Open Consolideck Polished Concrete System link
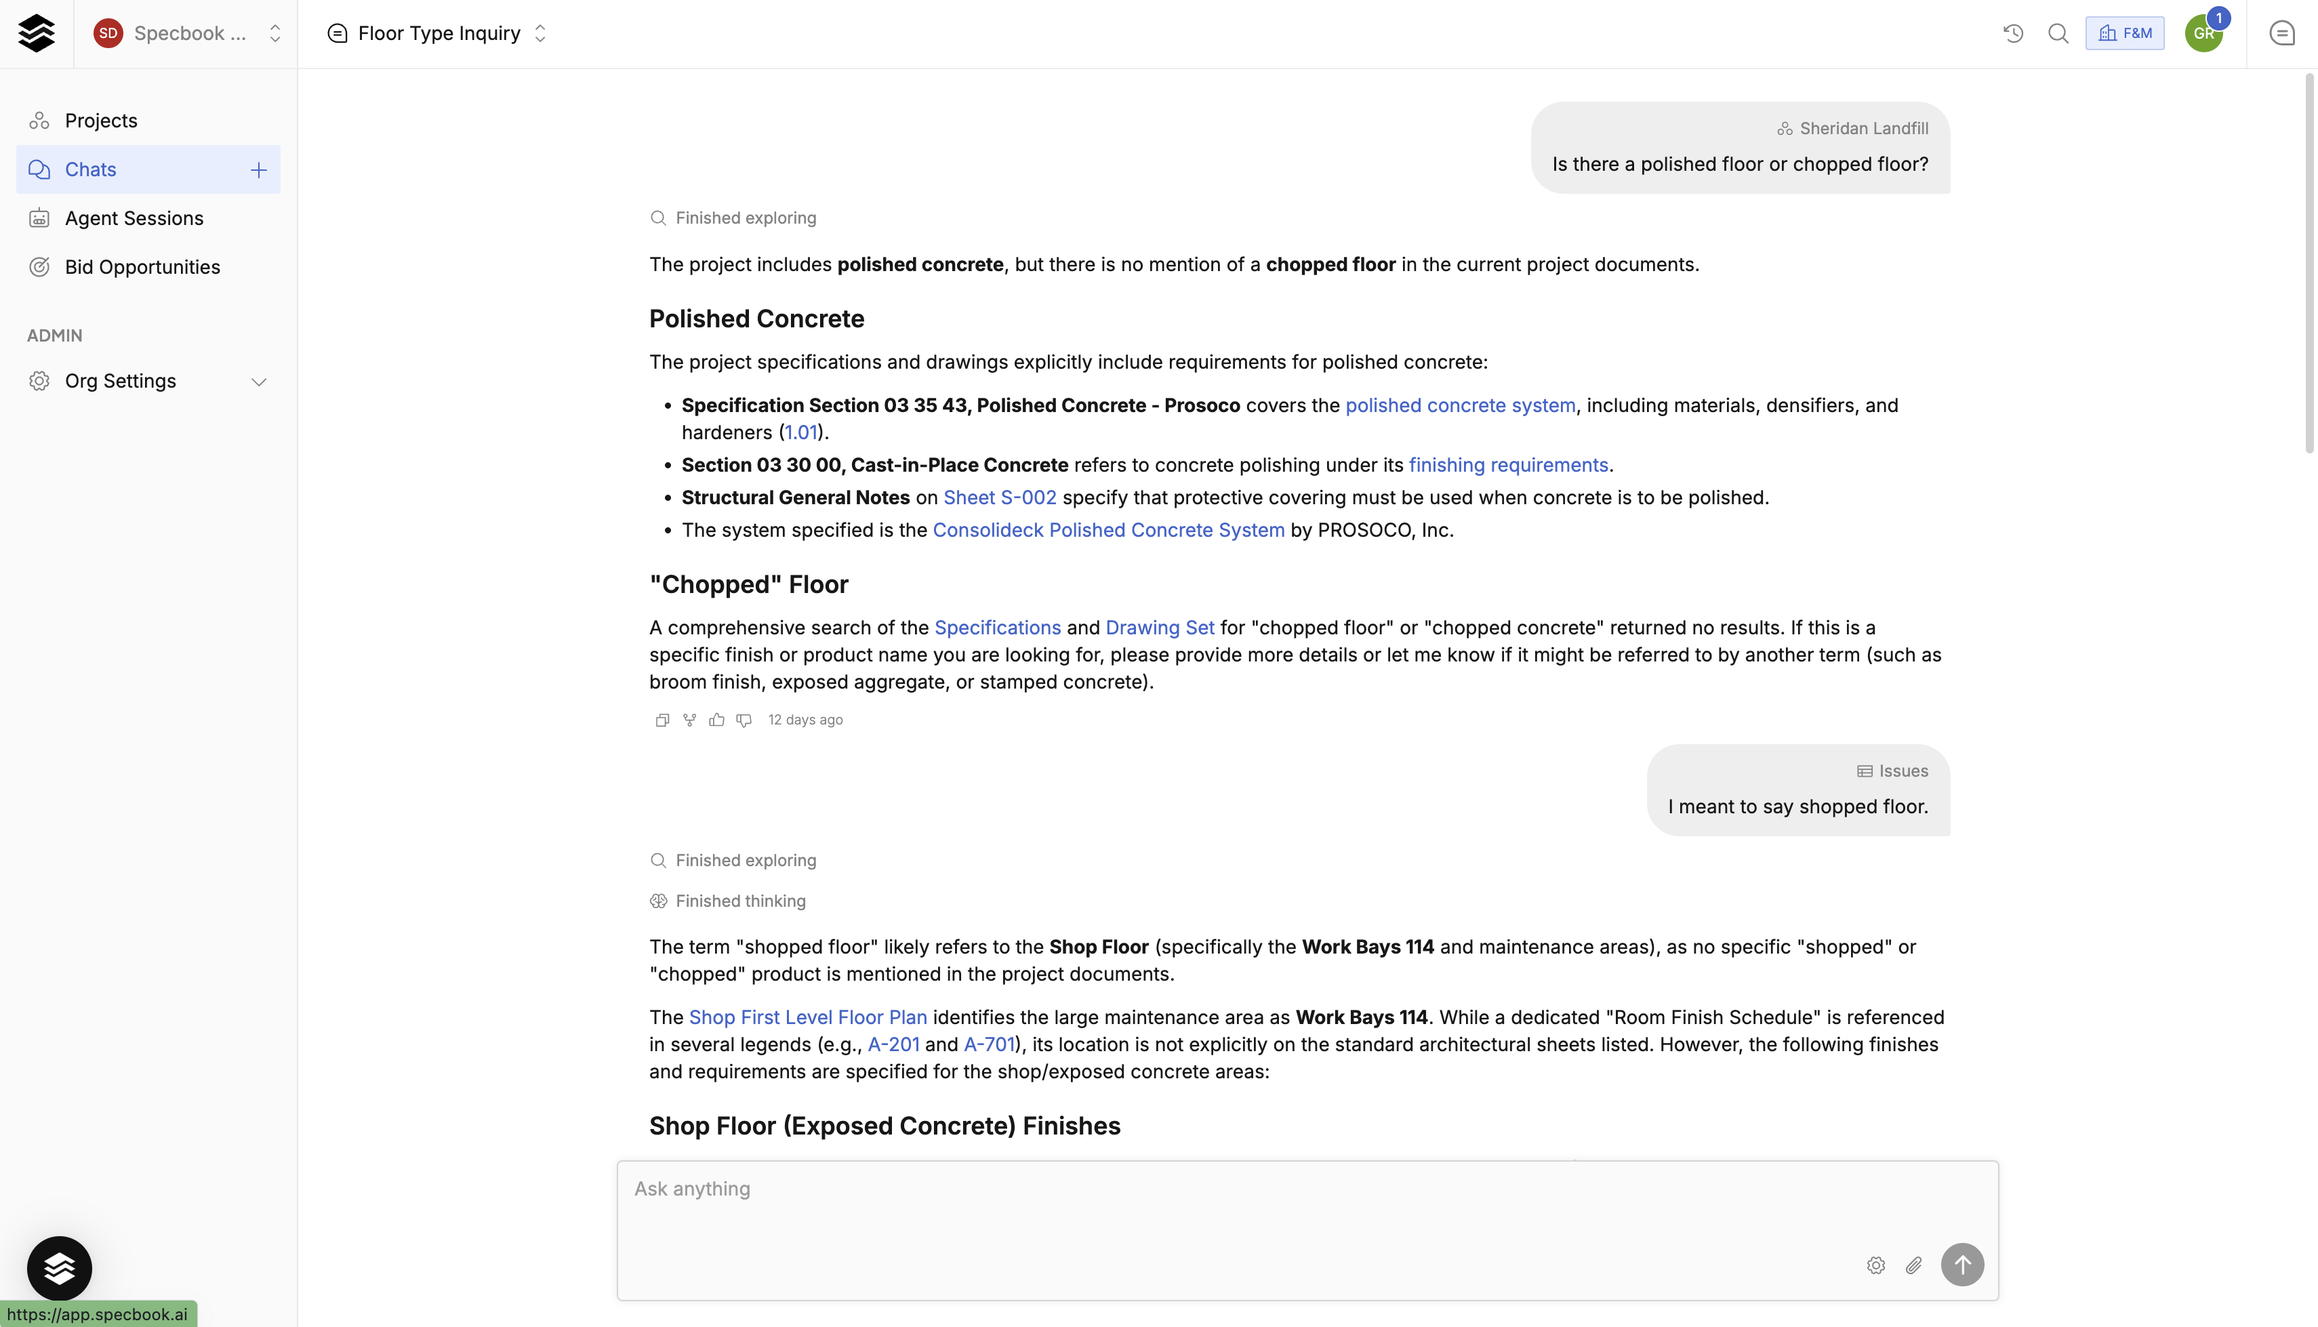2318x1327 pixels. [1108, 531]
